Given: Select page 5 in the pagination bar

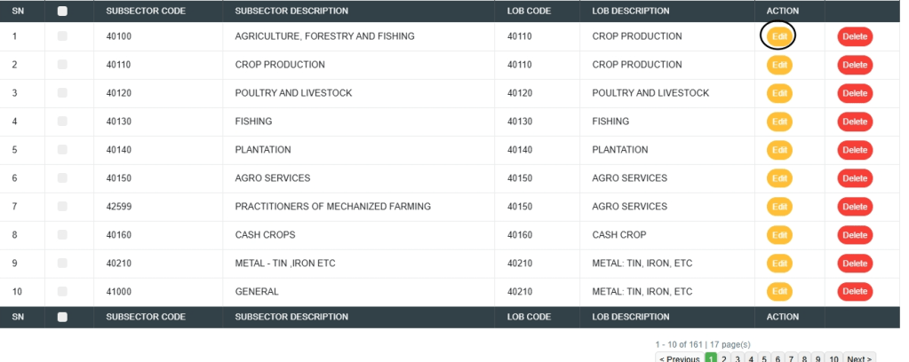Looking at the screenshot, I should point(764,358).
